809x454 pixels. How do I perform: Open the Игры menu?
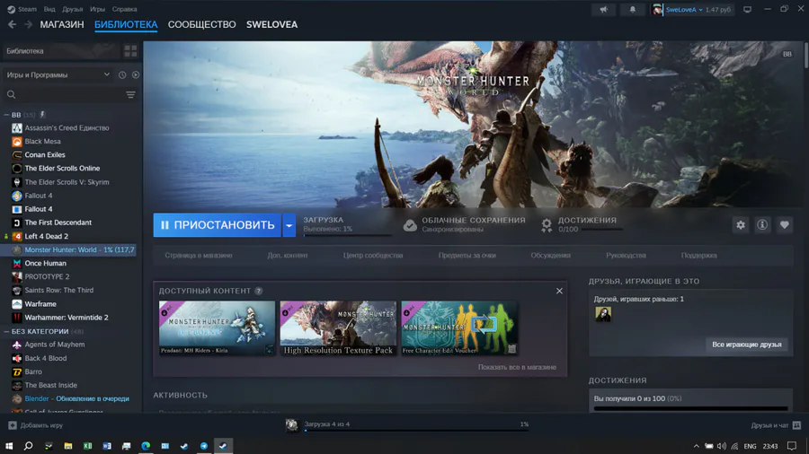point(97,9)
